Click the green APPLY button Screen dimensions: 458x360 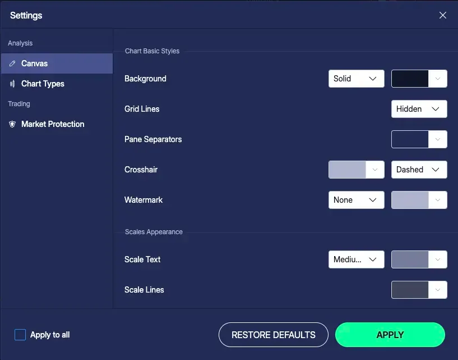click(x=390, y=335)
